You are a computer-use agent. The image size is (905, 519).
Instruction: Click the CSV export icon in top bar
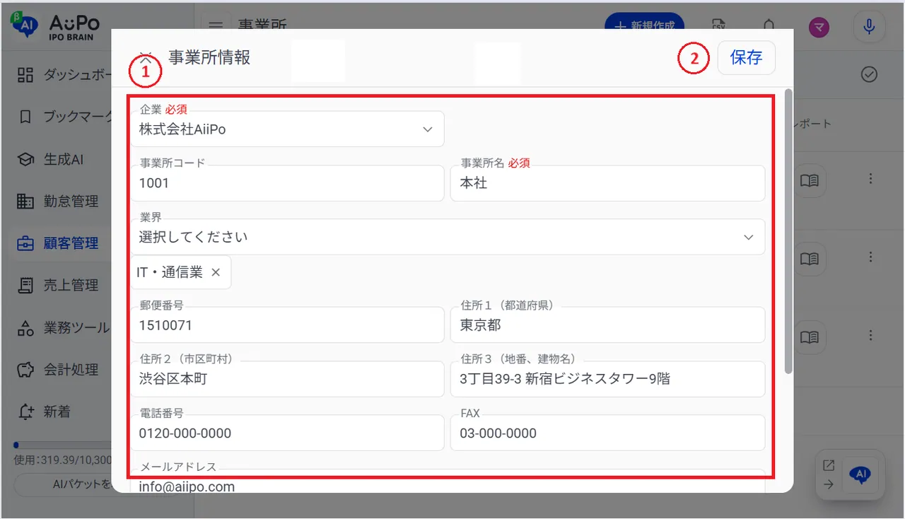click(719, 26)
